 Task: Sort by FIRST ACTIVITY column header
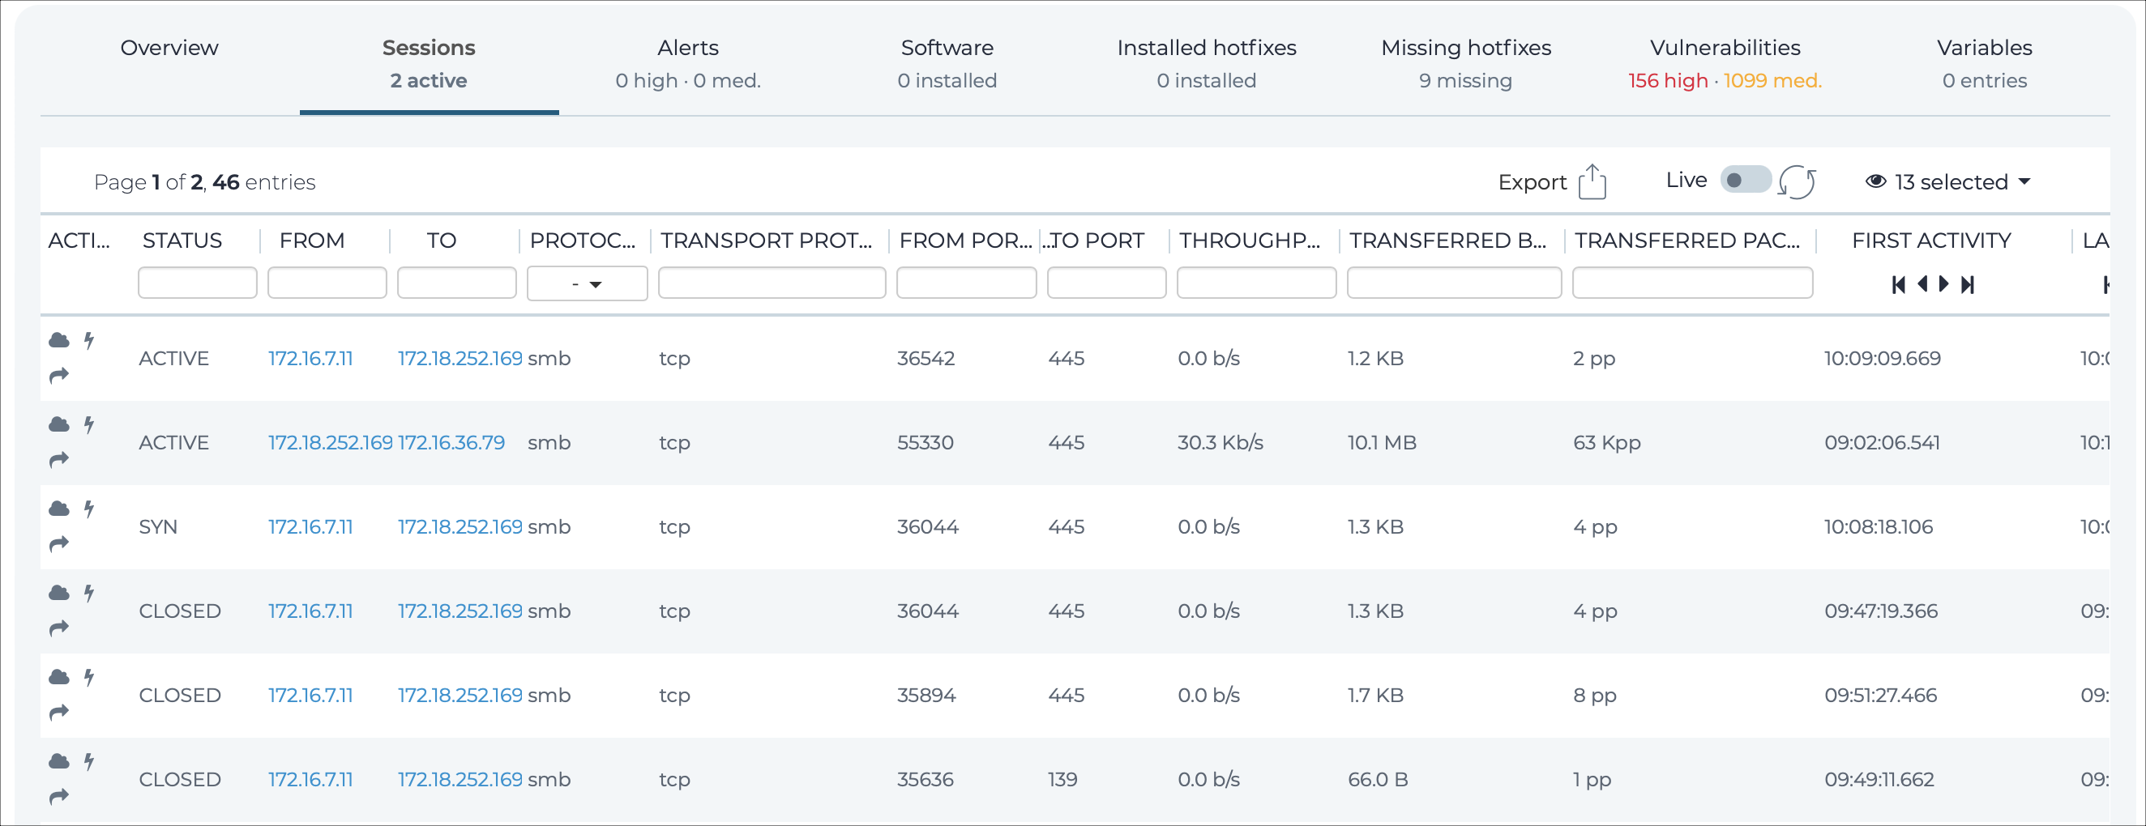[x=1931, y=241]
